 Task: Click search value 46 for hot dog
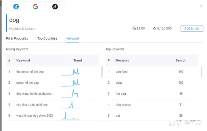pos(181,94)
